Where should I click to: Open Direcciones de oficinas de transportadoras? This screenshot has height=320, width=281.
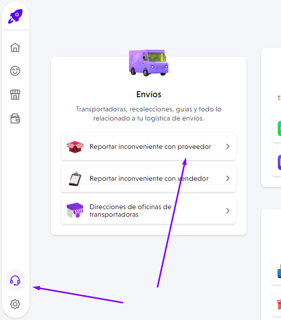149,211
